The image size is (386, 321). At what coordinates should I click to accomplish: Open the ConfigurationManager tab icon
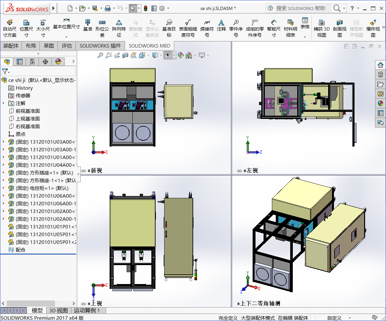click(x=32, y=61)
